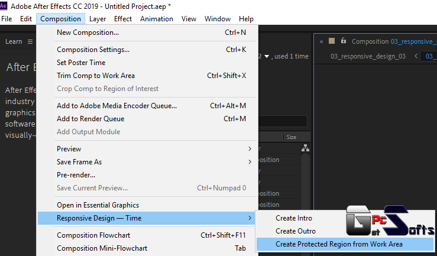Expand Responsive Design — Time submenu
Viewport: 437px width, 256px height.
[x=147, y=218]
